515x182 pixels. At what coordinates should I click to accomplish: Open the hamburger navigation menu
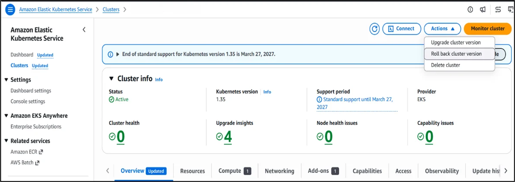pos(10,10)
